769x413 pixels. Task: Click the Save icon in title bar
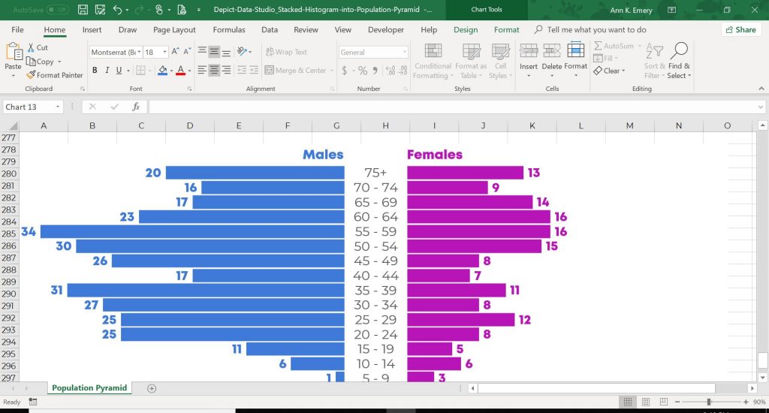click(x=83, y=9)
